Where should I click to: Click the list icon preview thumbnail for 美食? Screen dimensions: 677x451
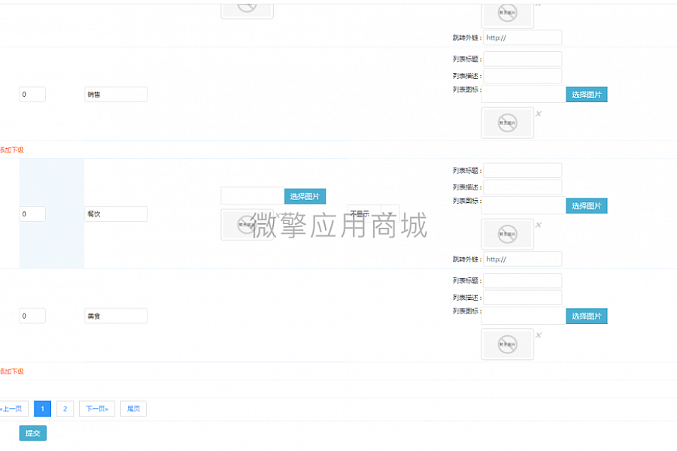pyautogui.click(x=507, y=344)
